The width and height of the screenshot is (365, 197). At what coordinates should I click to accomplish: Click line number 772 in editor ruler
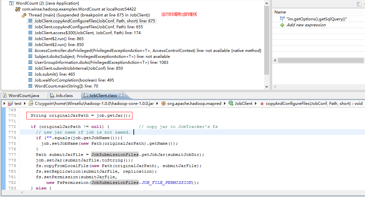[12, 127]
